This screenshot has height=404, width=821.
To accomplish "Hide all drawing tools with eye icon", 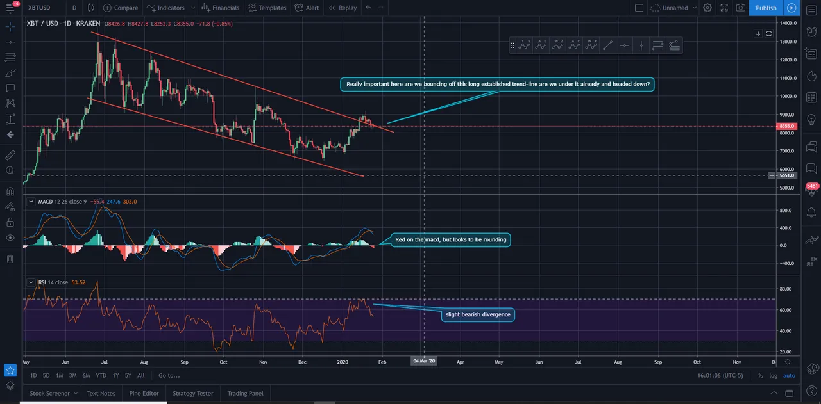I will (x=10, y=238).
